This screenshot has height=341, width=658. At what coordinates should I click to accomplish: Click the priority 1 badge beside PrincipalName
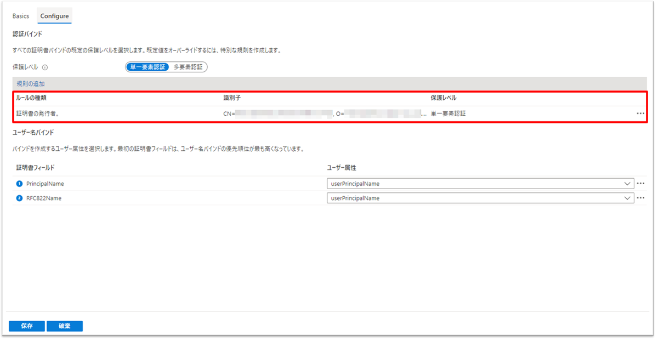pyautogui.click(x=19, y=184)
